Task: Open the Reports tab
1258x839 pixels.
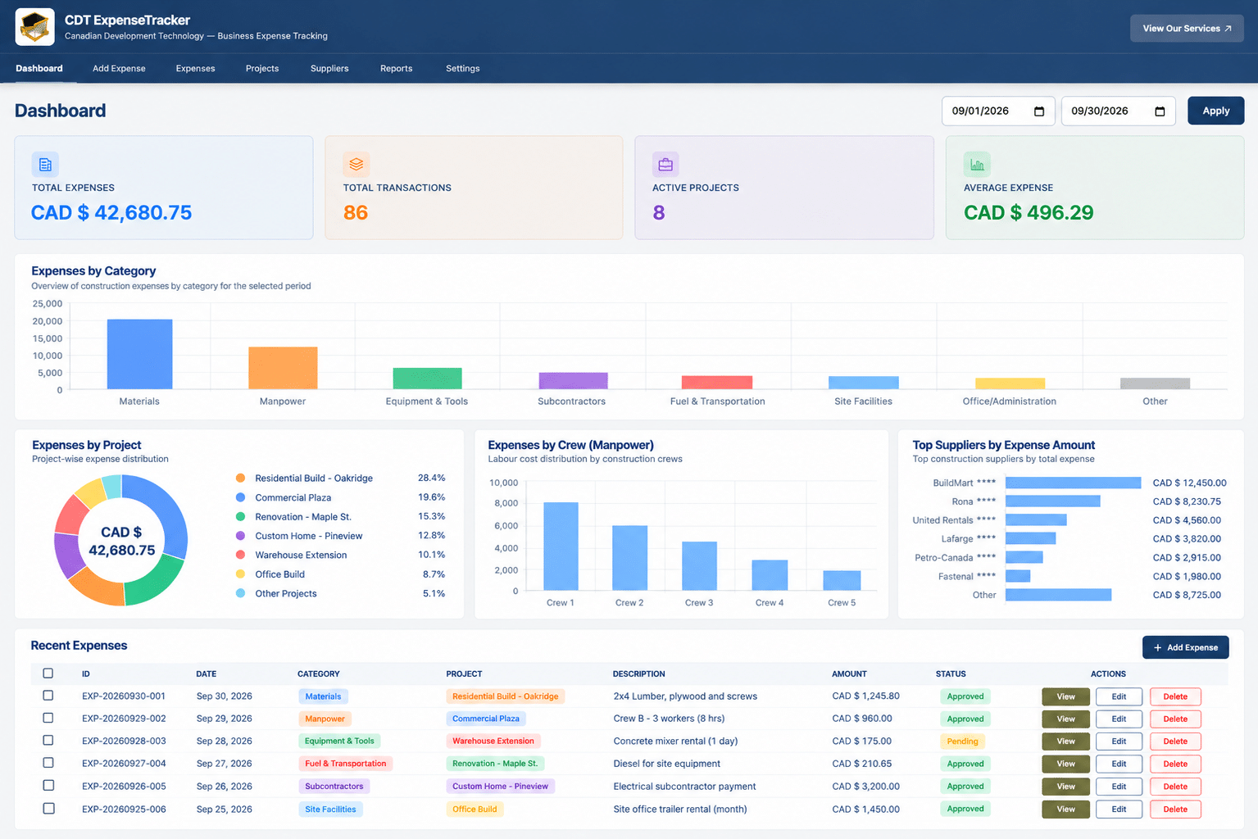Action: click(x=396, y=69)
